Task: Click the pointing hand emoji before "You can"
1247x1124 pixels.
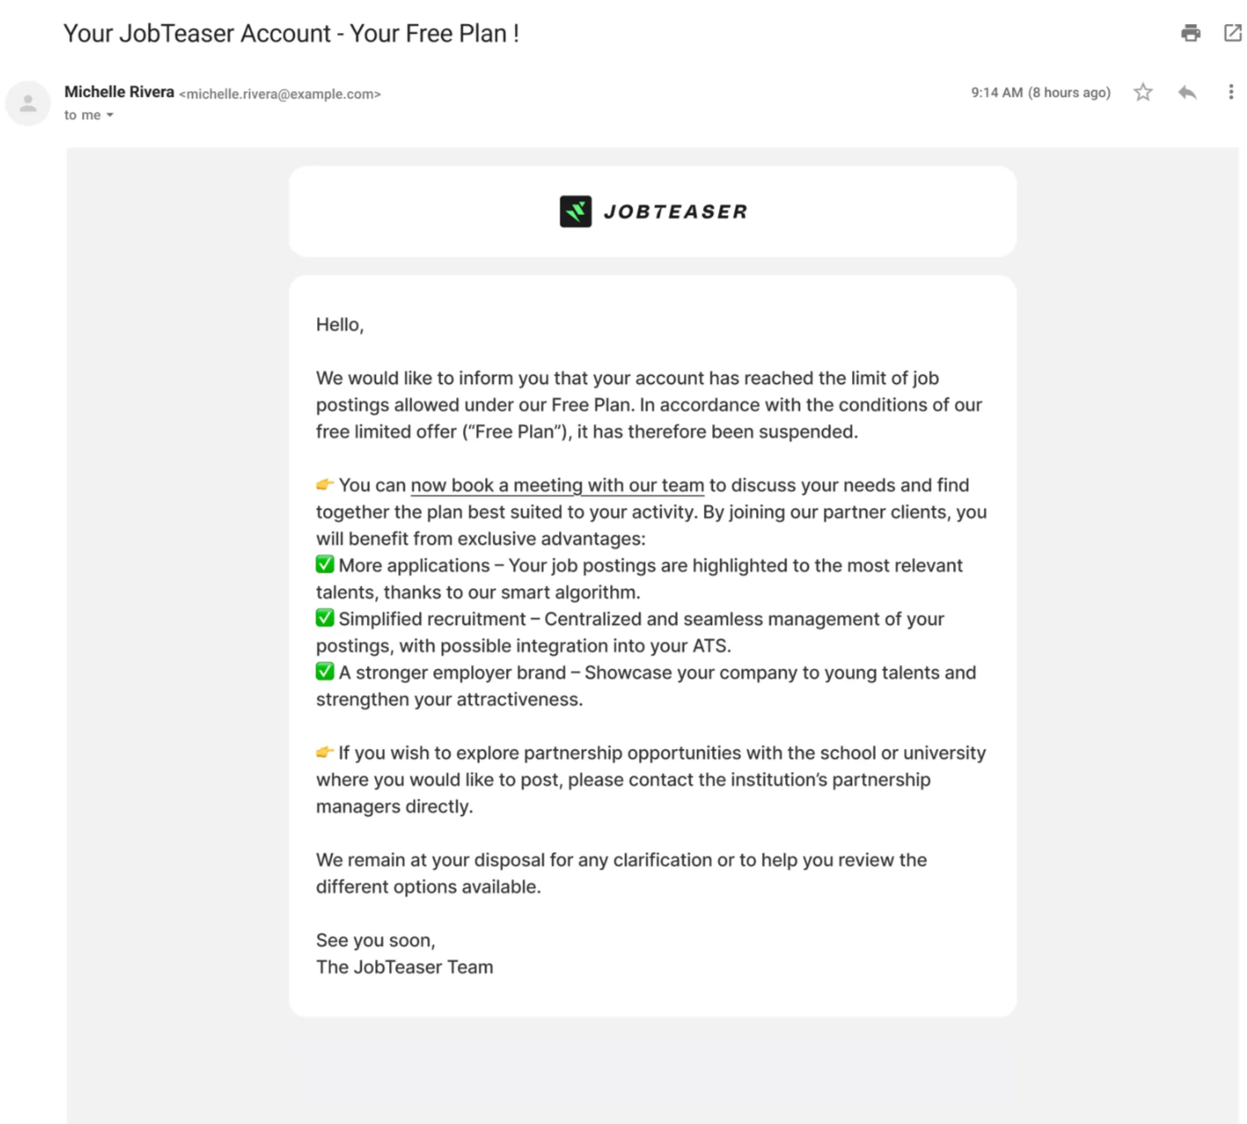Action: pyautogui.click(x=325, y=484)
